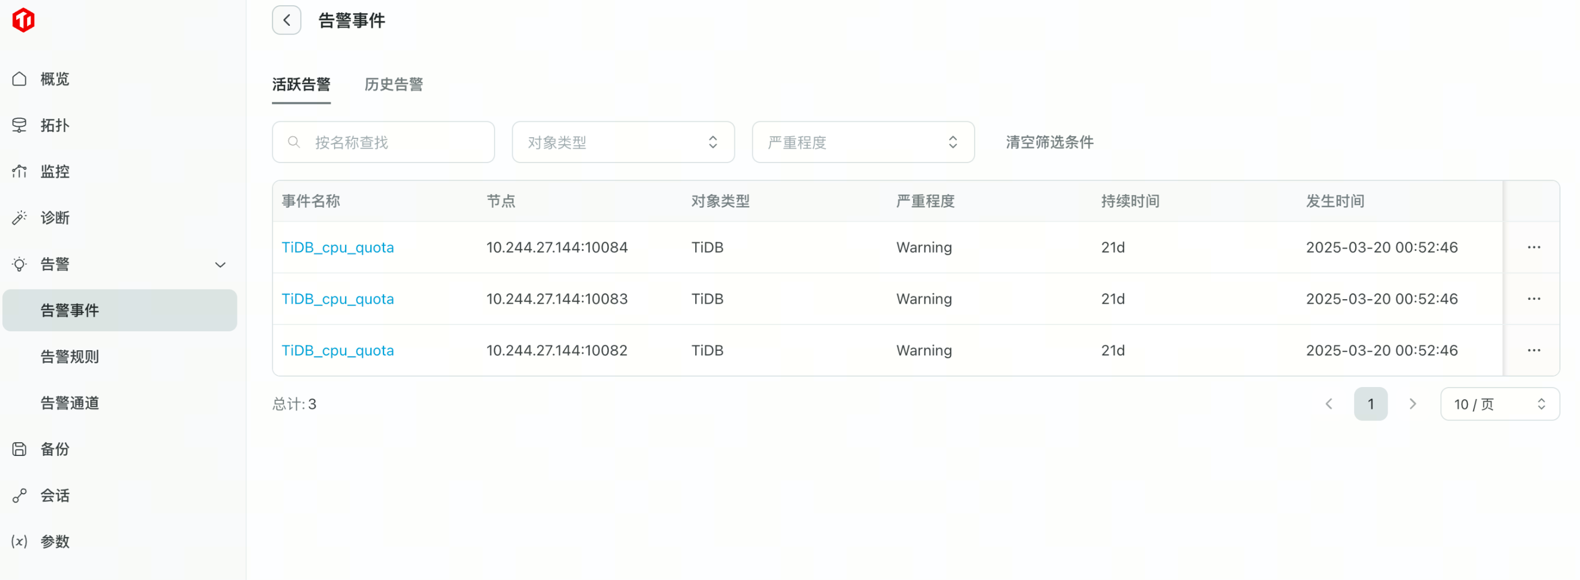
Task: Click 21d duration in 10083 row
Action: point(1113,299)
